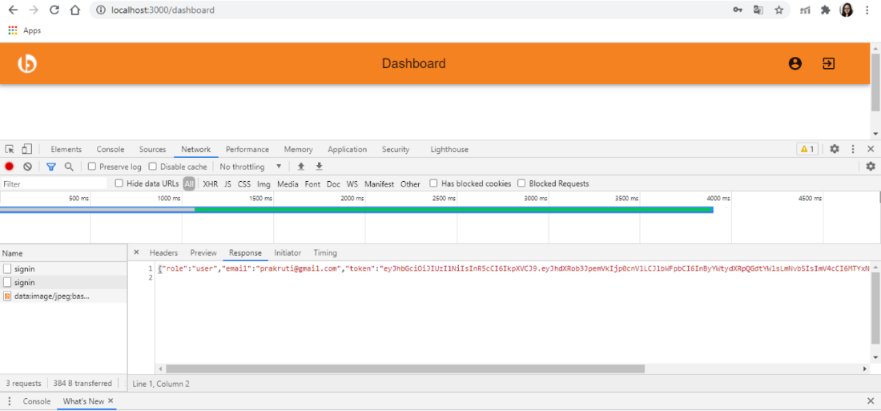Screen dimensions: 881x411
Task: Select the second signin request
Action: [x=24, y=283]
